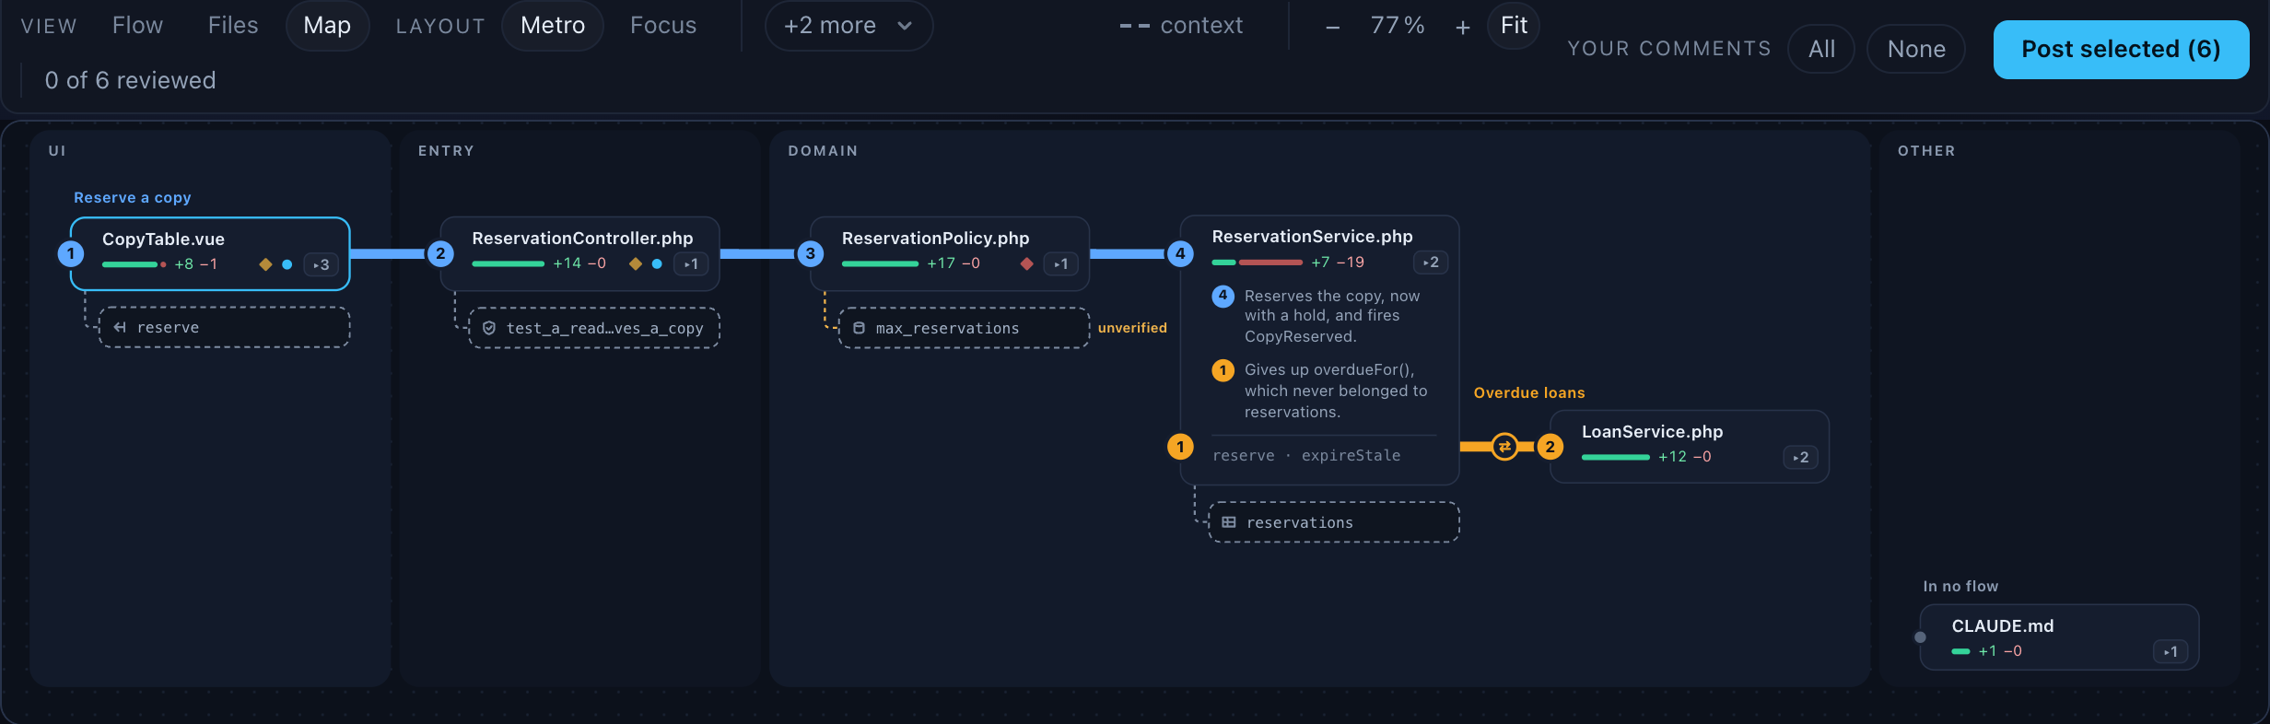Click the 0 of 6 reviewed status
2270x724 pixels.
(130, 80)
